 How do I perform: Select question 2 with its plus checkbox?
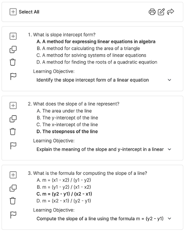13,105
